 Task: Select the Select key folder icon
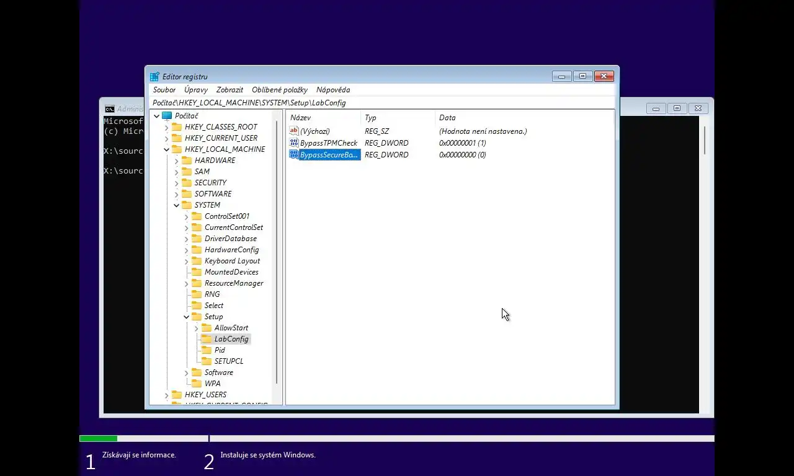[197, 306]
